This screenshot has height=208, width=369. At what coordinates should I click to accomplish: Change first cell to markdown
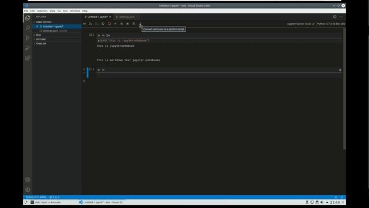pyautogui.click(x=103, y=35)
